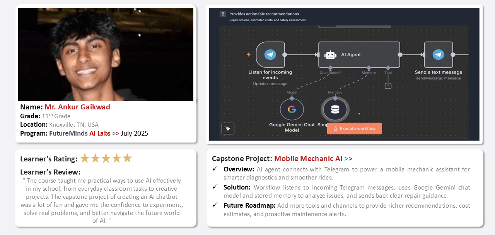Click the checkmark beside Overview

tap(215, 169)
